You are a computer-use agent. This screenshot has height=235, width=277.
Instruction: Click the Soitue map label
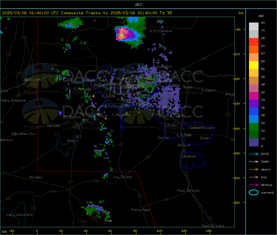pyautogui.click(x=163, y=138)
